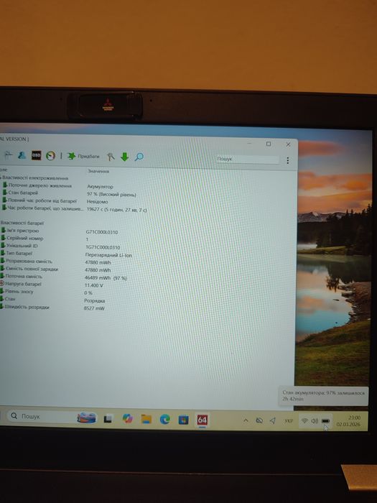Open the Wi-Fi tray icon

click(305, 421)
